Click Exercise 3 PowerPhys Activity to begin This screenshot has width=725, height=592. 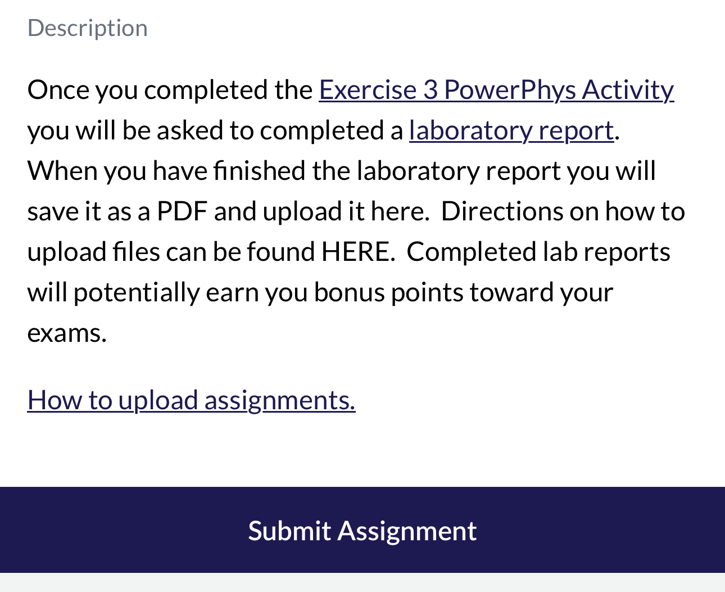(496, 90)
